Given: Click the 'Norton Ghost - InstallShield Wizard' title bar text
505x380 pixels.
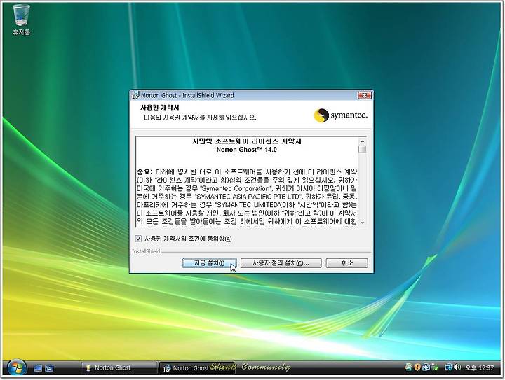Looking at the screenshot, I should [187, 95].
